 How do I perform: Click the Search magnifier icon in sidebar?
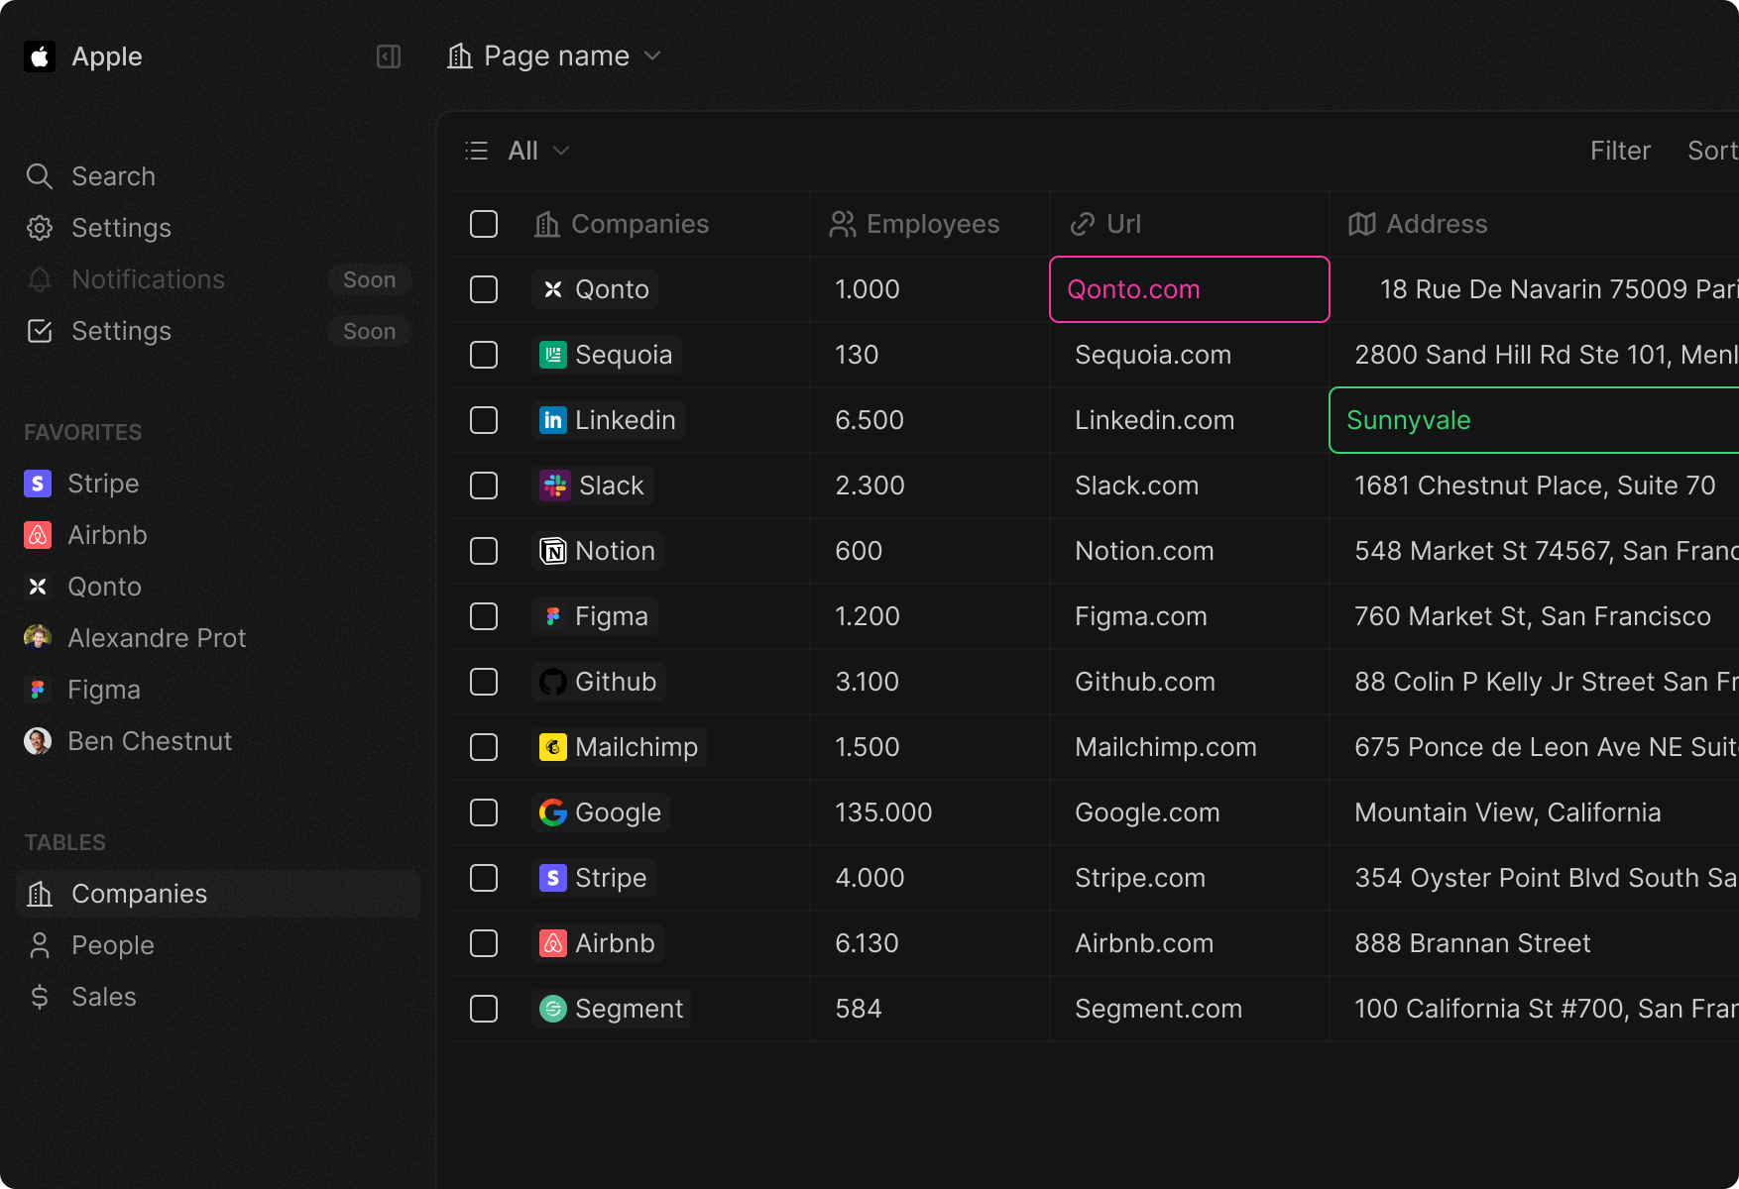(40, 176)
